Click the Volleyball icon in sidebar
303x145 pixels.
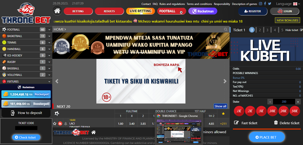coord(4,75)
